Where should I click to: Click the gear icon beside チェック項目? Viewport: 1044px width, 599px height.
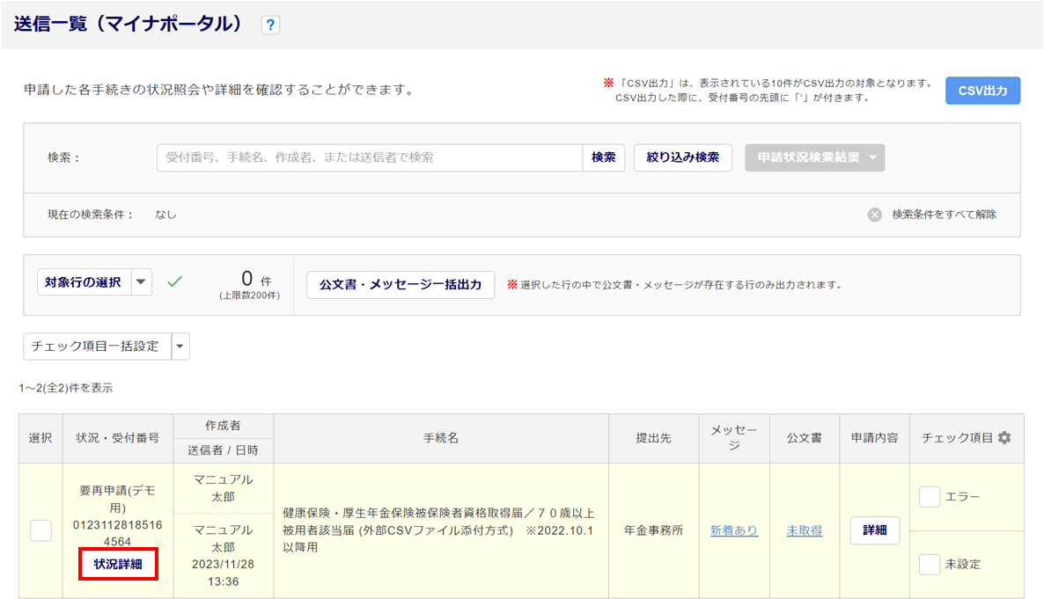(1004, 438)
